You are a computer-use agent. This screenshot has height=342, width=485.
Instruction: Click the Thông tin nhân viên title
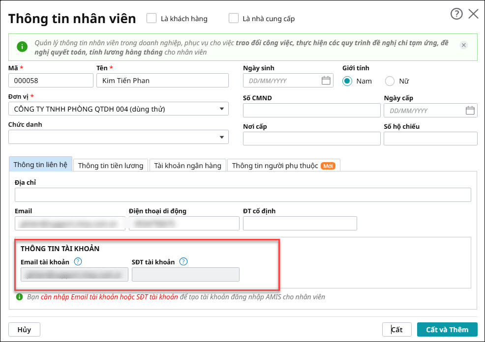[x=72, y=19]
